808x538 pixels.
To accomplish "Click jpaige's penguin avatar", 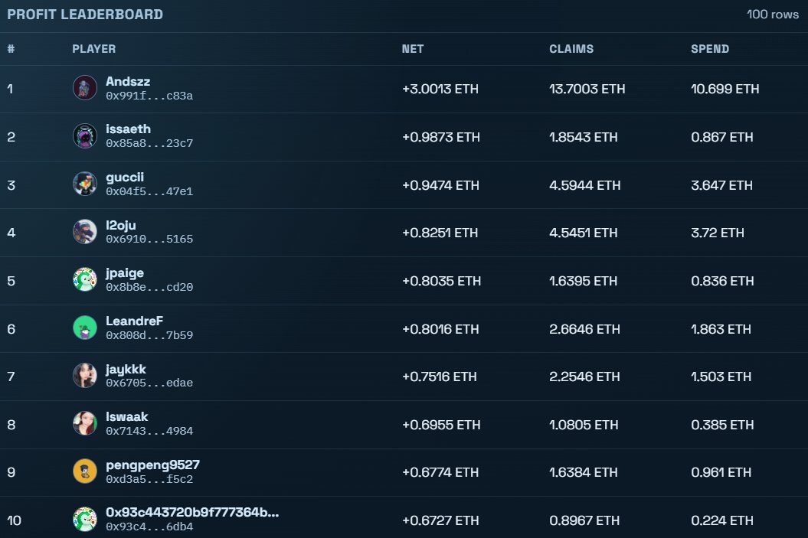I will (85, 279).
